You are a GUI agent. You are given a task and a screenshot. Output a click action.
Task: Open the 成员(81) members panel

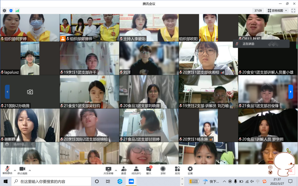(x=136, y=170)
